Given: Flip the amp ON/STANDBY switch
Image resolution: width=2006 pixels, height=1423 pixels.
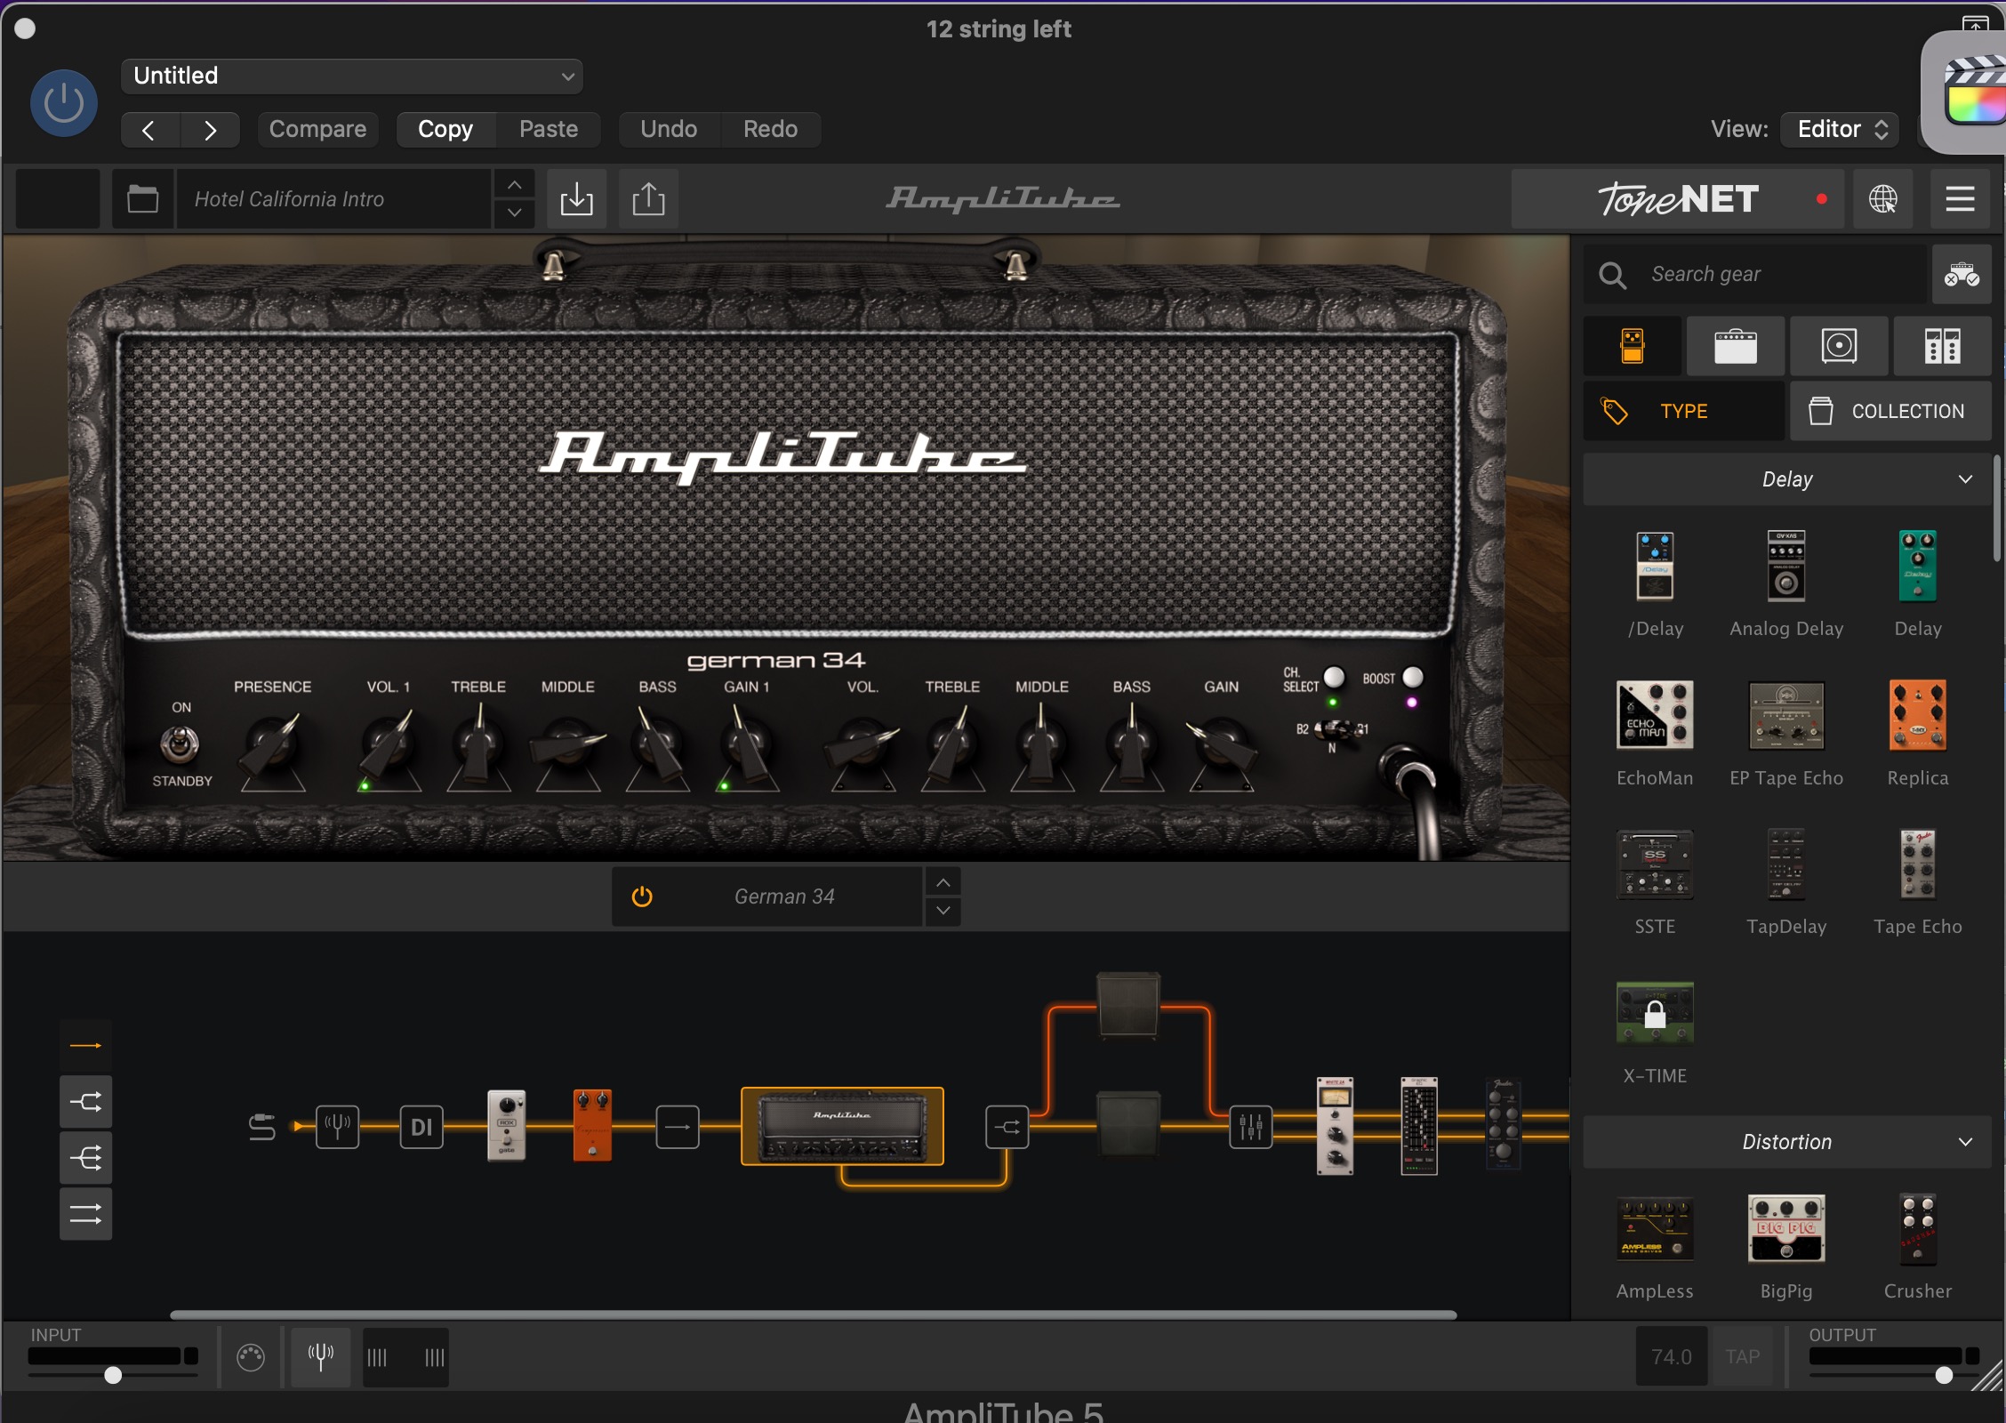Looking at the screenshot, I should tap(180, 744).
